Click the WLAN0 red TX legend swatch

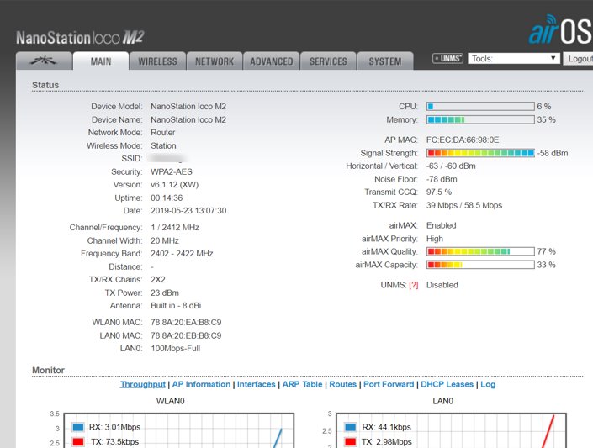(x=78, y=441)
